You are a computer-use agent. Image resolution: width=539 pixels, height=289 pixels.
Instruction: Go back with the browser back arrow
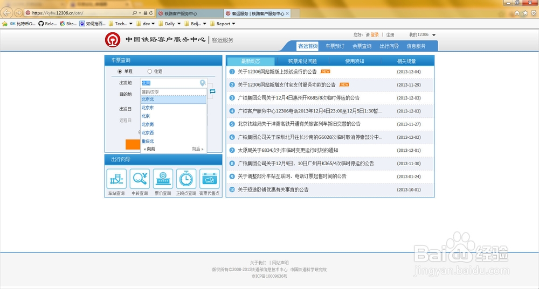point(6,13)
